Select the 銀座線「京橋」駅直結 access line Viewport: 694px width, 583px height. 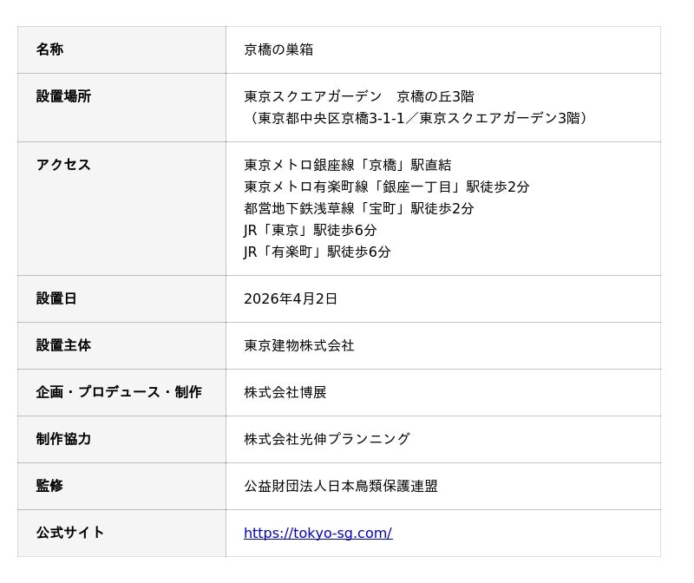click(x=347, y=165)
